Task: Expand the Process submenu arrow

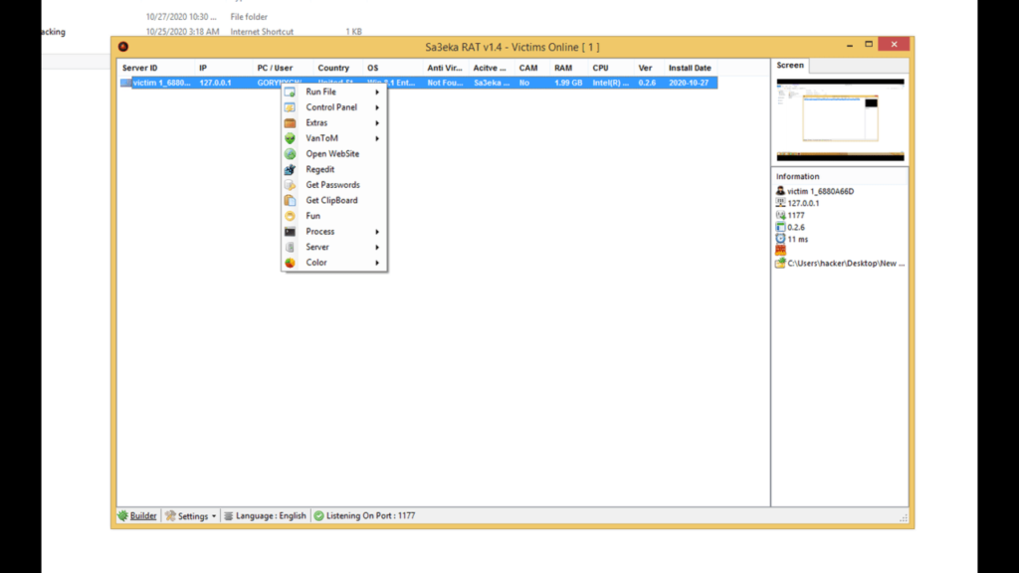Action: 377,232
